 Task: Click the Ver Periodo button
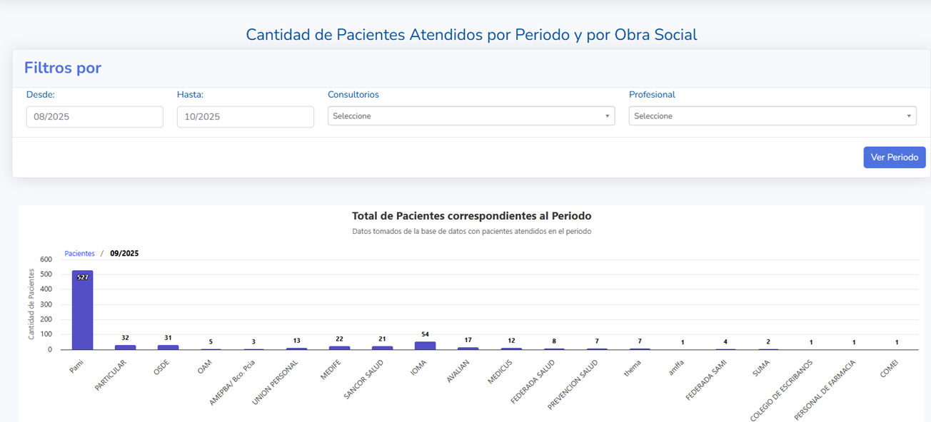click(895, 157)
